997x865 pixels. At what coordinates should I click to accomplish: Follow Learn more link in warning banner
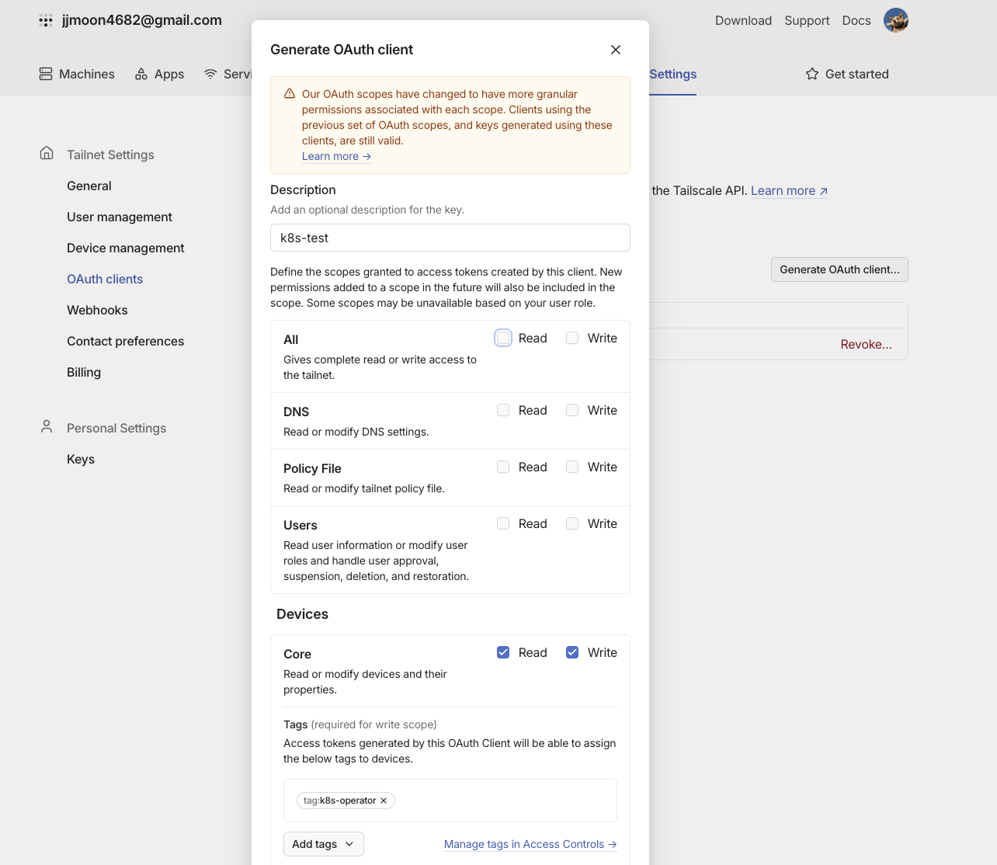coord(336,156)
